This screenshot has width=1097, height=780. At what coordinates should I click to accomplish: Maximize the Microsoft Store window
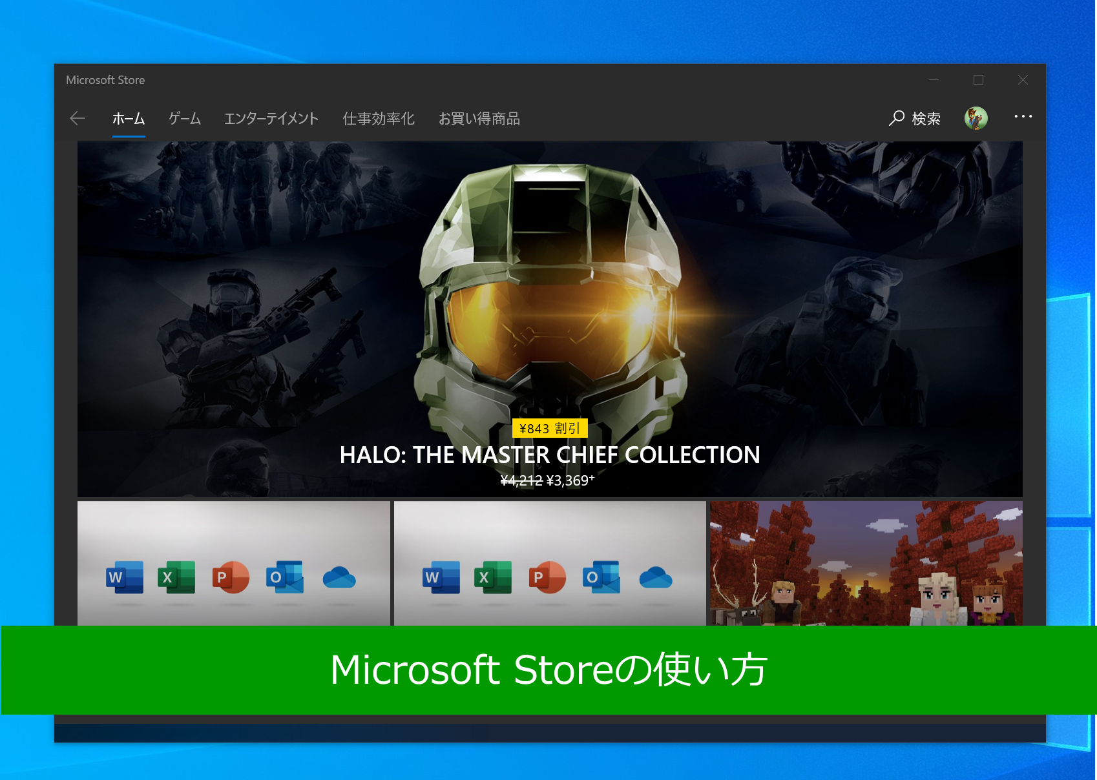coord(978,80)
